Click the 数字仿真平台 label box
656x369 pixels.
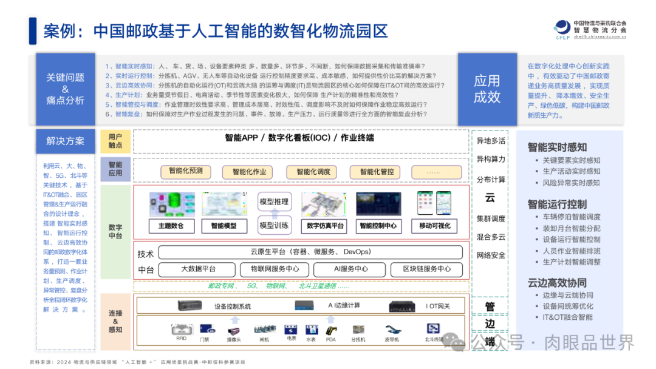[x=324, y=226]
